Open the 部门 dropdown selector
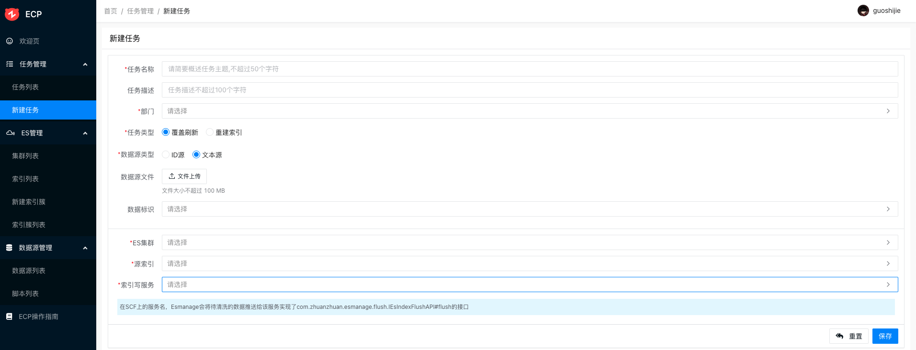Viewport: 916px width, 350px height. tap(530, 111)
